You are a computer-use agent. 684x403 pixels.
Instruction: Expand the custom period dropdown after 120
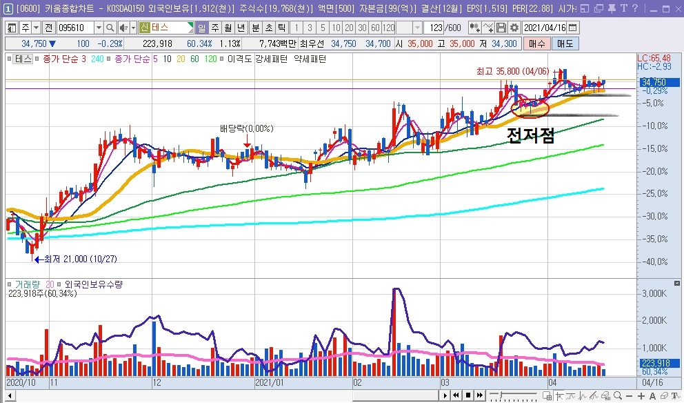417,28
